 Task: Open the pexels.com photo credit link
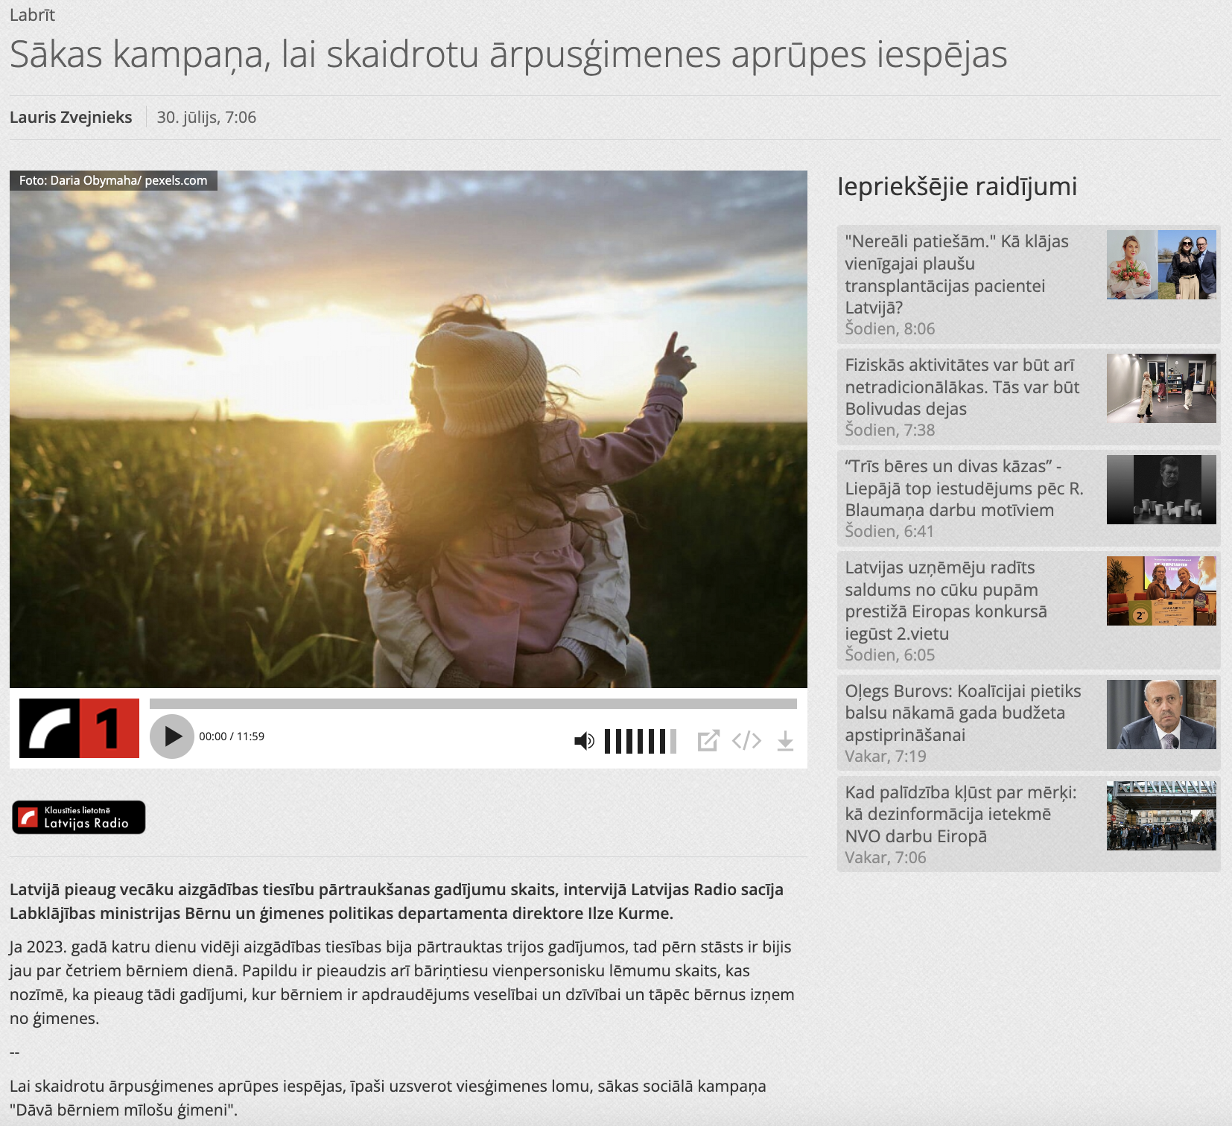tap(177, 179)
